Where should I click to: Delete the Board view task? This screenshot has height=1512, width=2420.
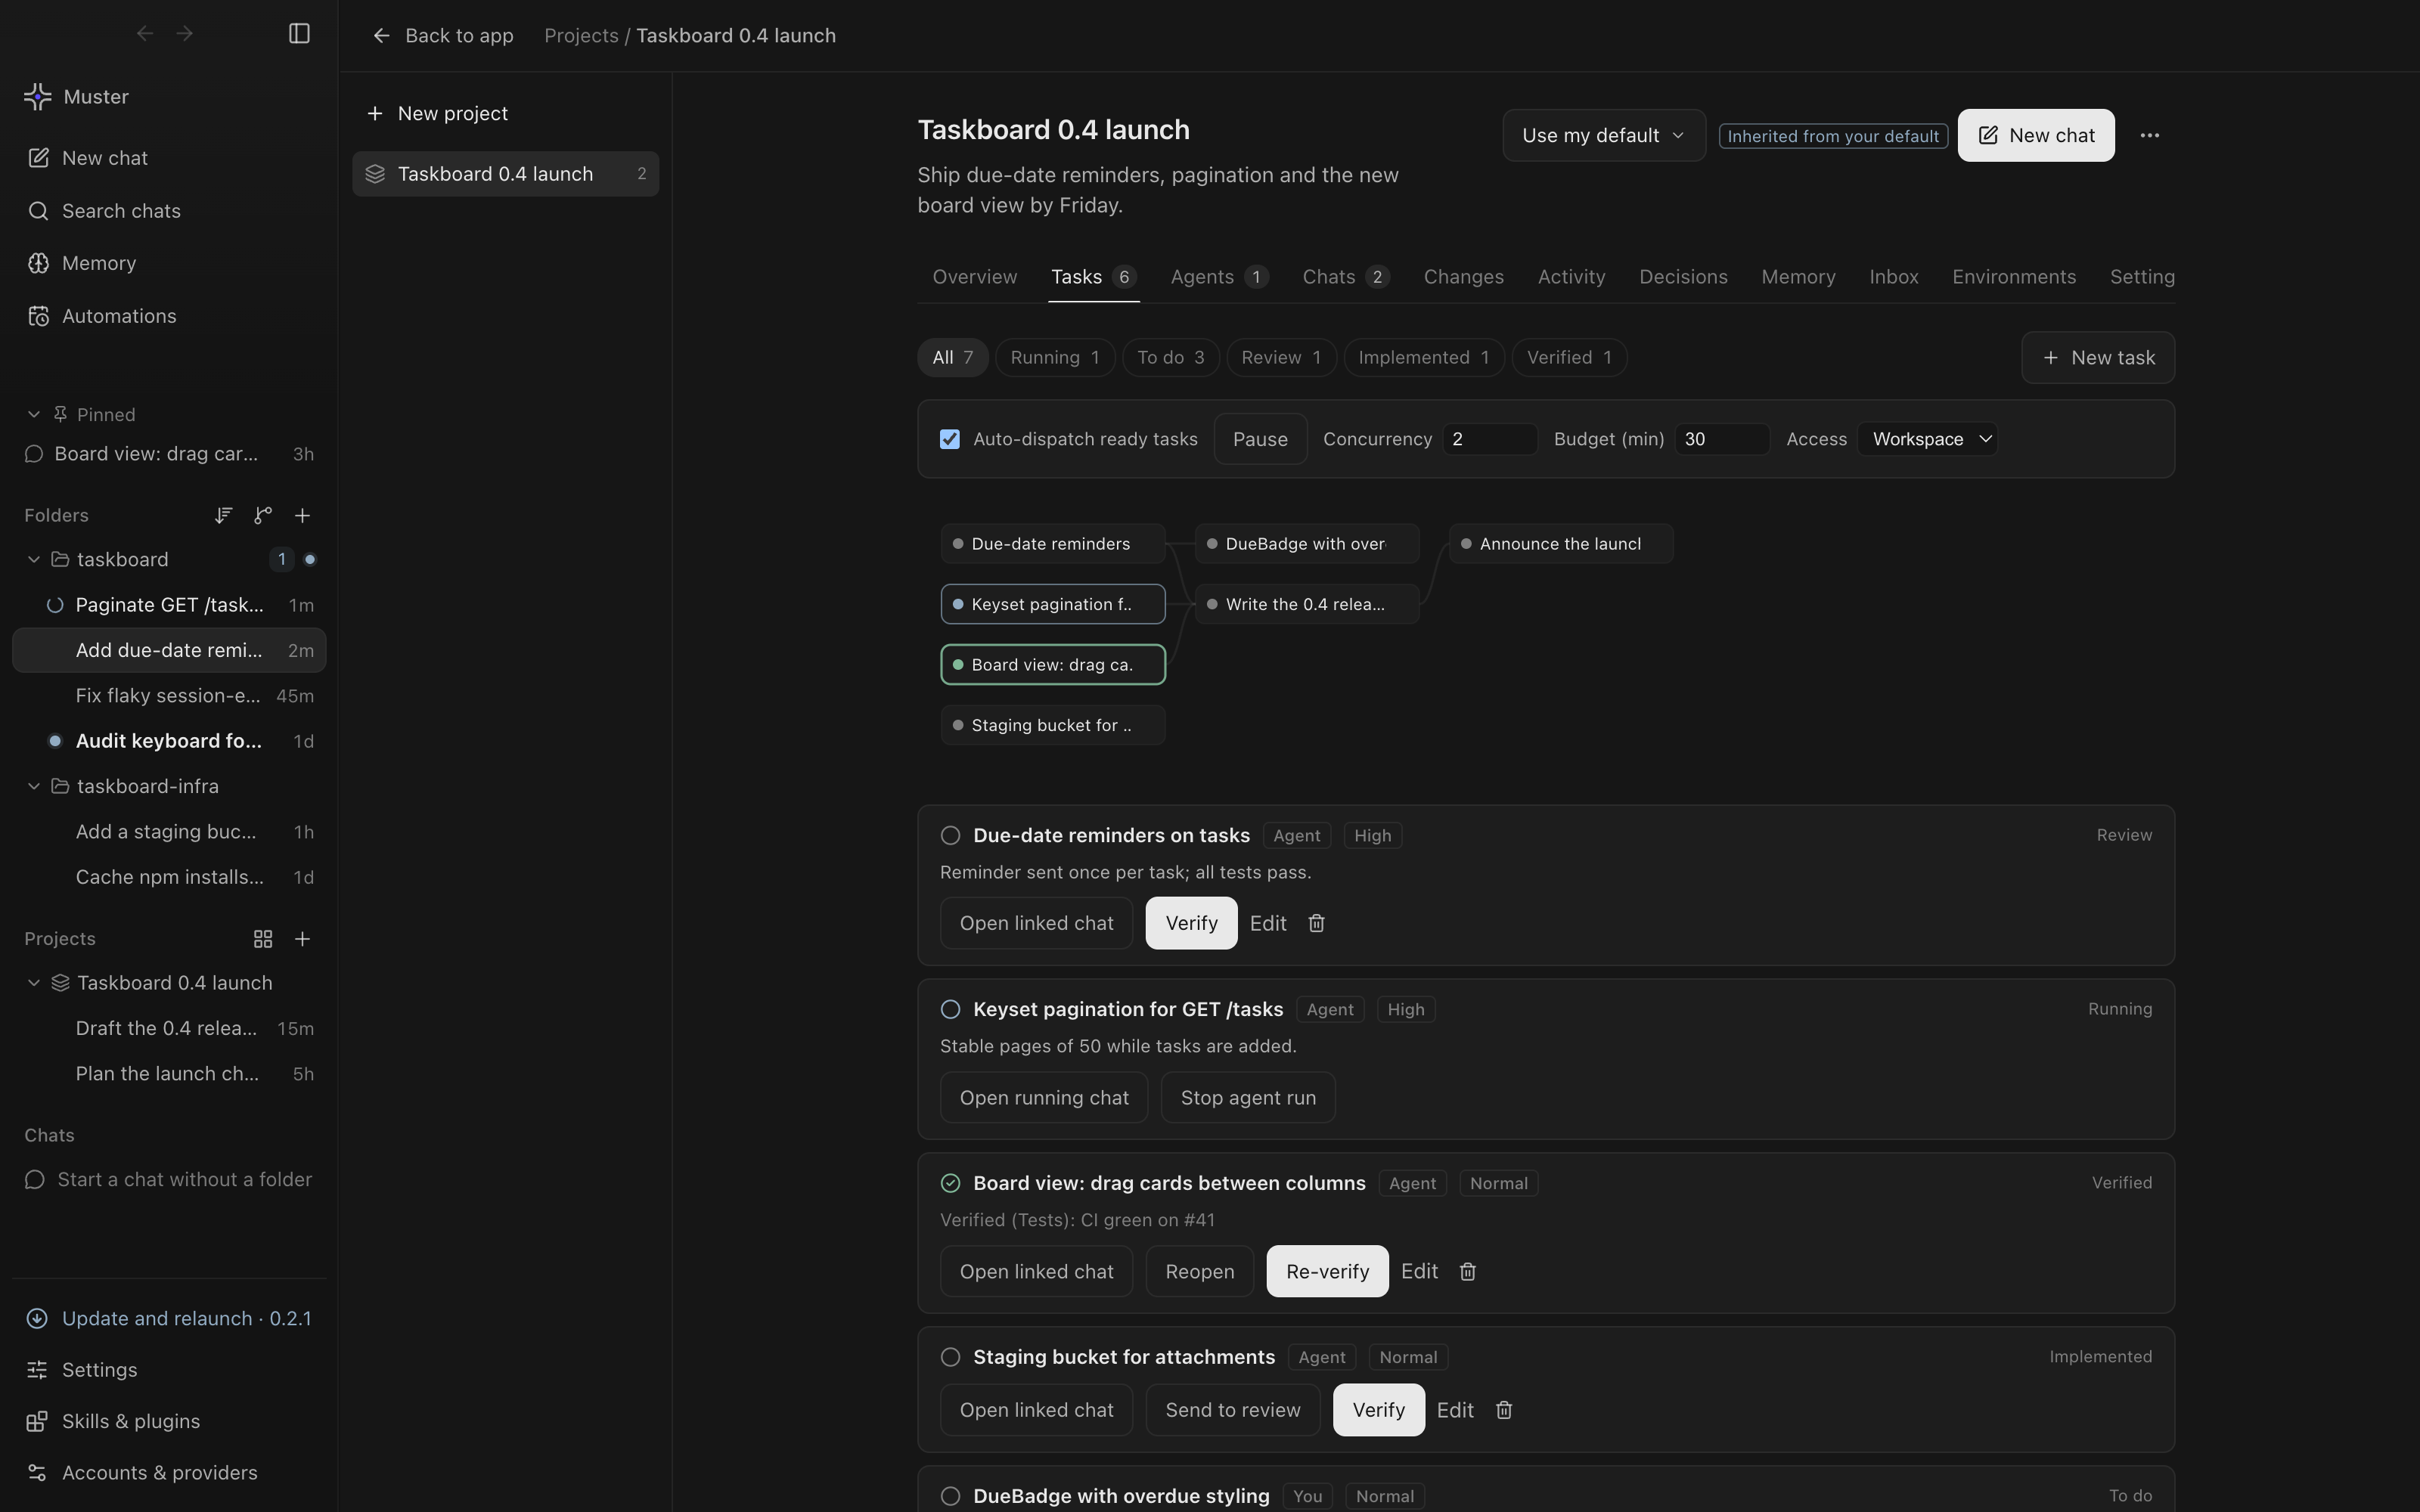click(1467, 1271)
